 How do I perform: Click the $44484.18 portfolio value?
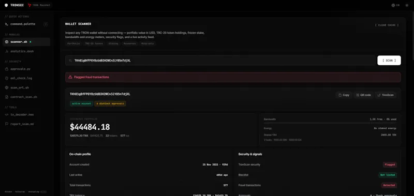[90, 127]
